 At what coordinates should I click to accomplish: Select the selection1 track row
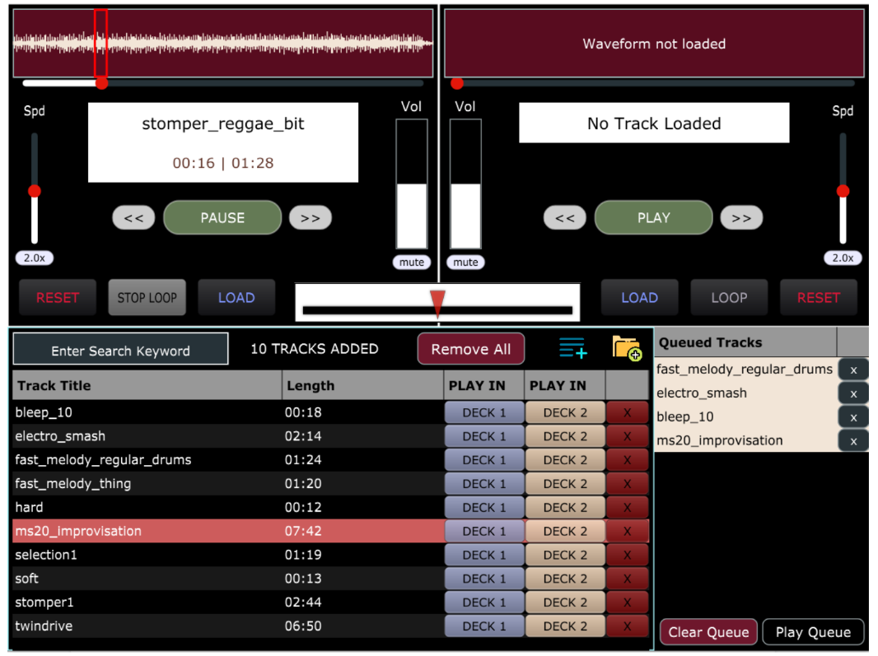[330, 556]
